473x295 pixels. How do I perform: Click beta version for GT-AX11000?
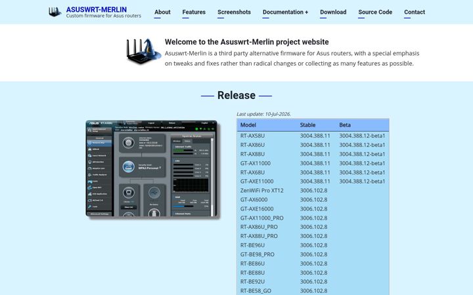pos(362,163)
